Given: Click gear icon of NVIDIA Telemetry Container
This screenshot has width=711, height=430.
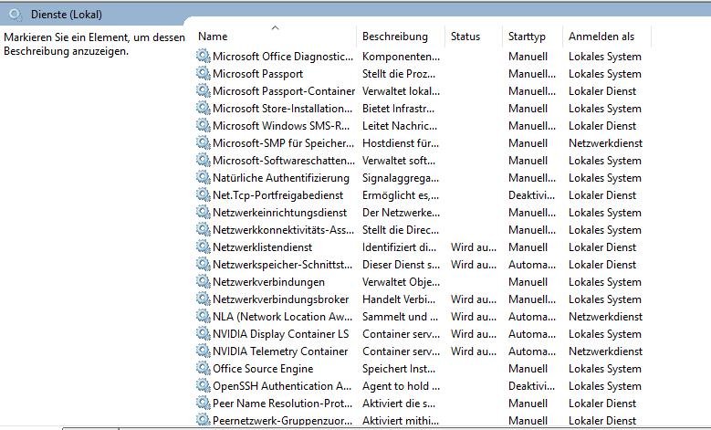Looking at the screenshot, I should coord(204,351).
